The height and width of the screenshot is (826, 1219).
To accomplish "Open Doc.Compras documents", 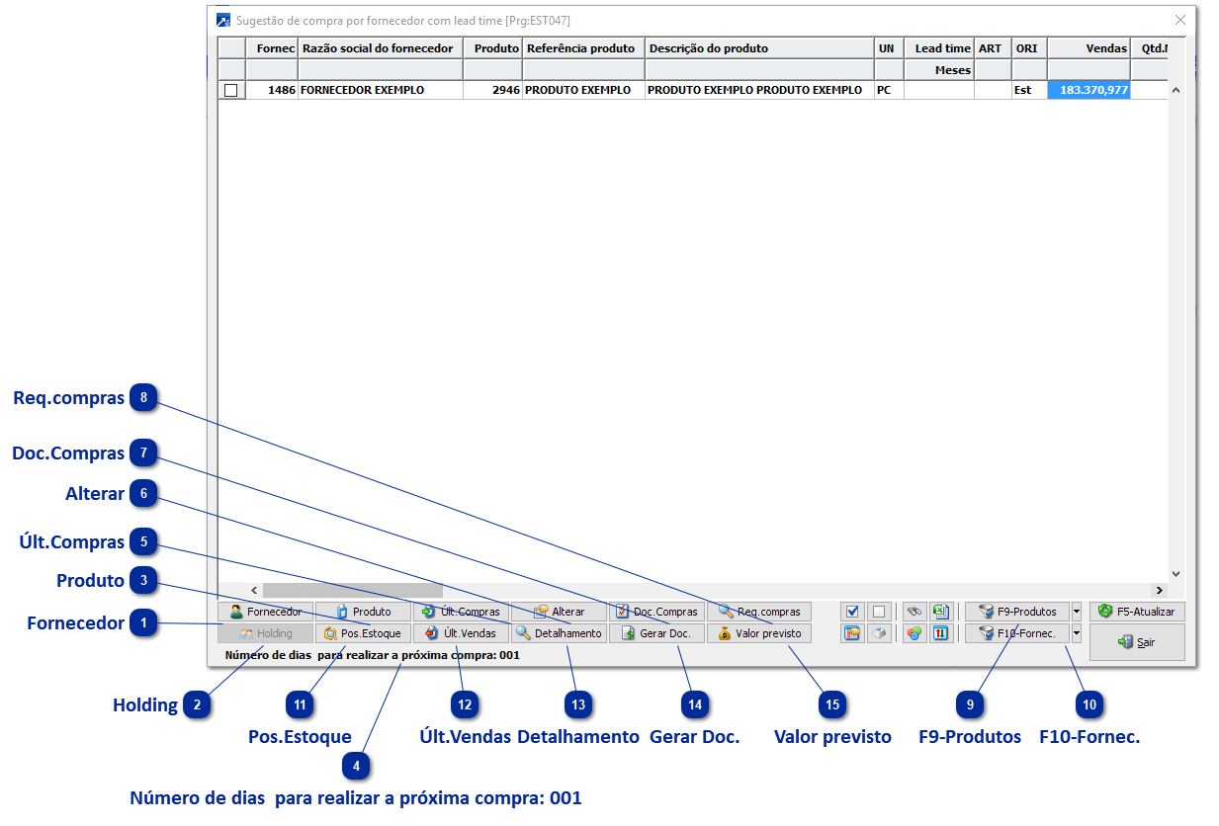I will tap(656, 612).
